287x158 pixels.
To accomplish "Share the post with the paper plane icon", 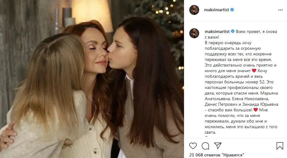I will tap(218, 146).
